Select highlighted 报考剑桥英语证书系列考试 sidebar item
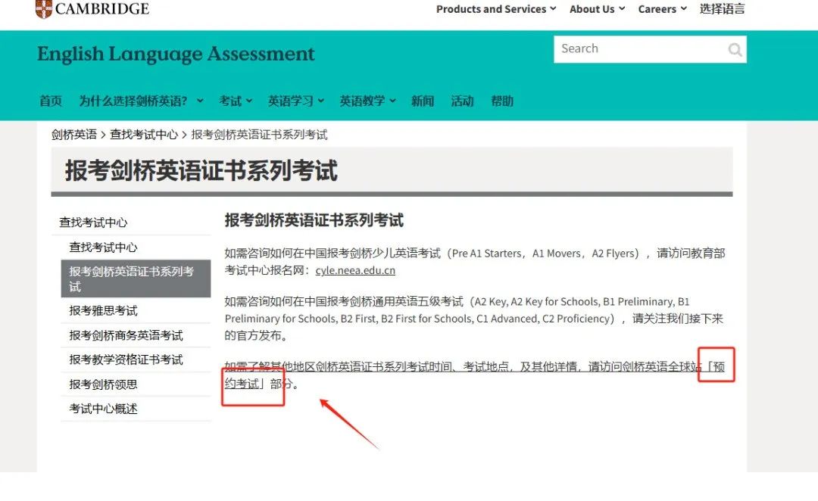818x501 pixels. coord(136,279)
